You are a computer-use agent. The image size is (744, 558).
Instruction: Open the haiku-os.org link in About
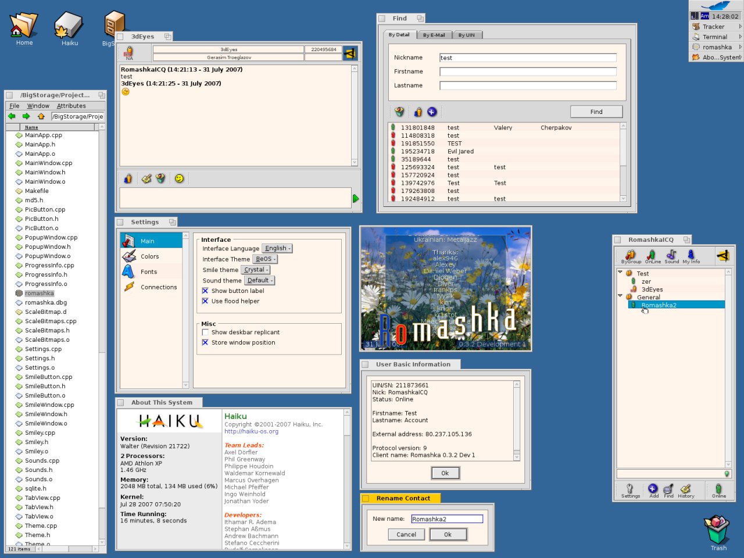coord(251,431)
